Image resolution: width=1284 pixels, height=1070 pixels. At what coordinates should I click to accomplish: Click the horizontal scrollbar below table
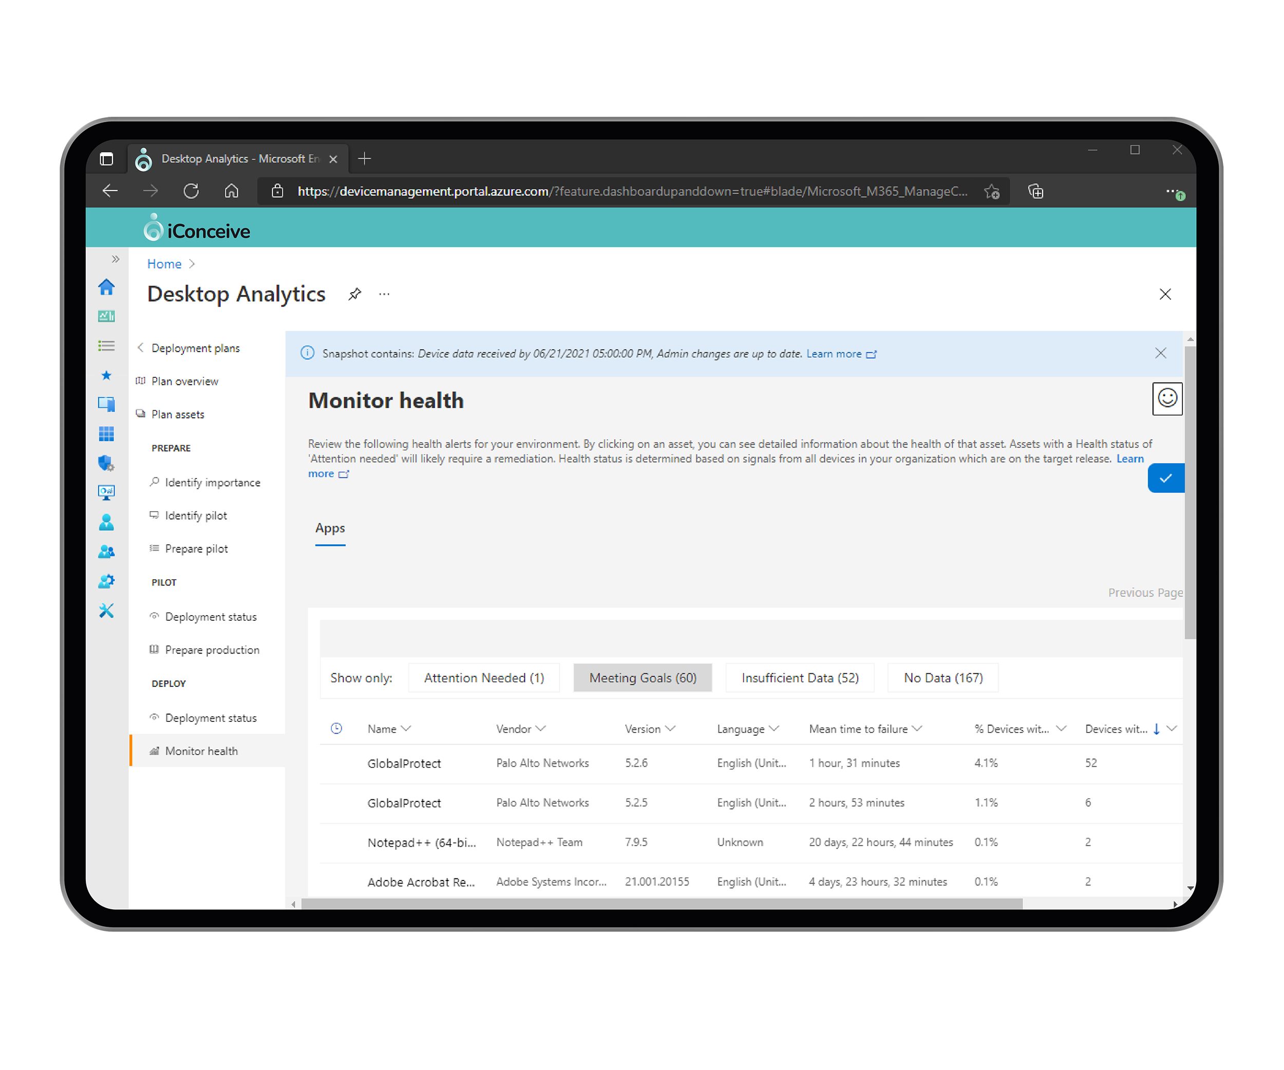[x=662, y=904]
